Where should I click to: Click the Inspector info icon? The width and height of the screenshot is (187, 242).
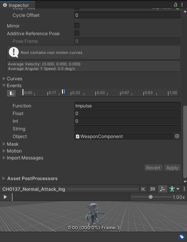5,5
